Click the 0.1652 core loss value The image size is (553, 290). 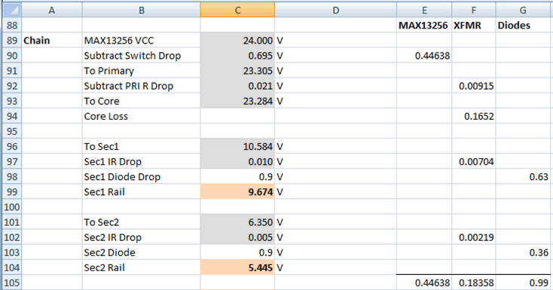(x=474, y=116)
